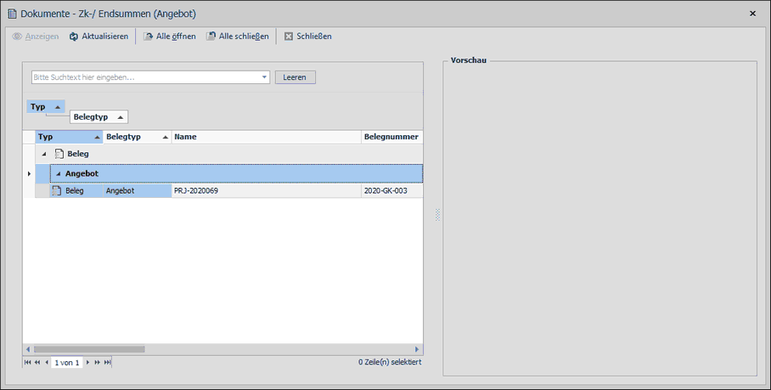Click the Leeren button

295,77
